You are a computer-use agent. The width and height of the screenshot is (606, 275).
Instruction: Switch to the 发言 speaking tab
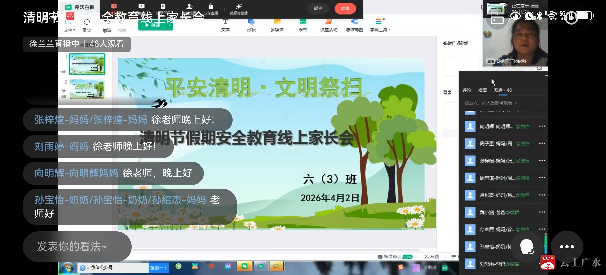pos(482,90)
